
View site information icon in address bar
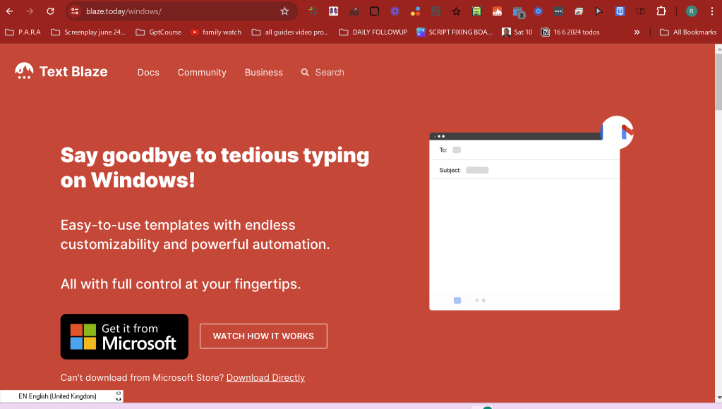(x=75, y=11)
